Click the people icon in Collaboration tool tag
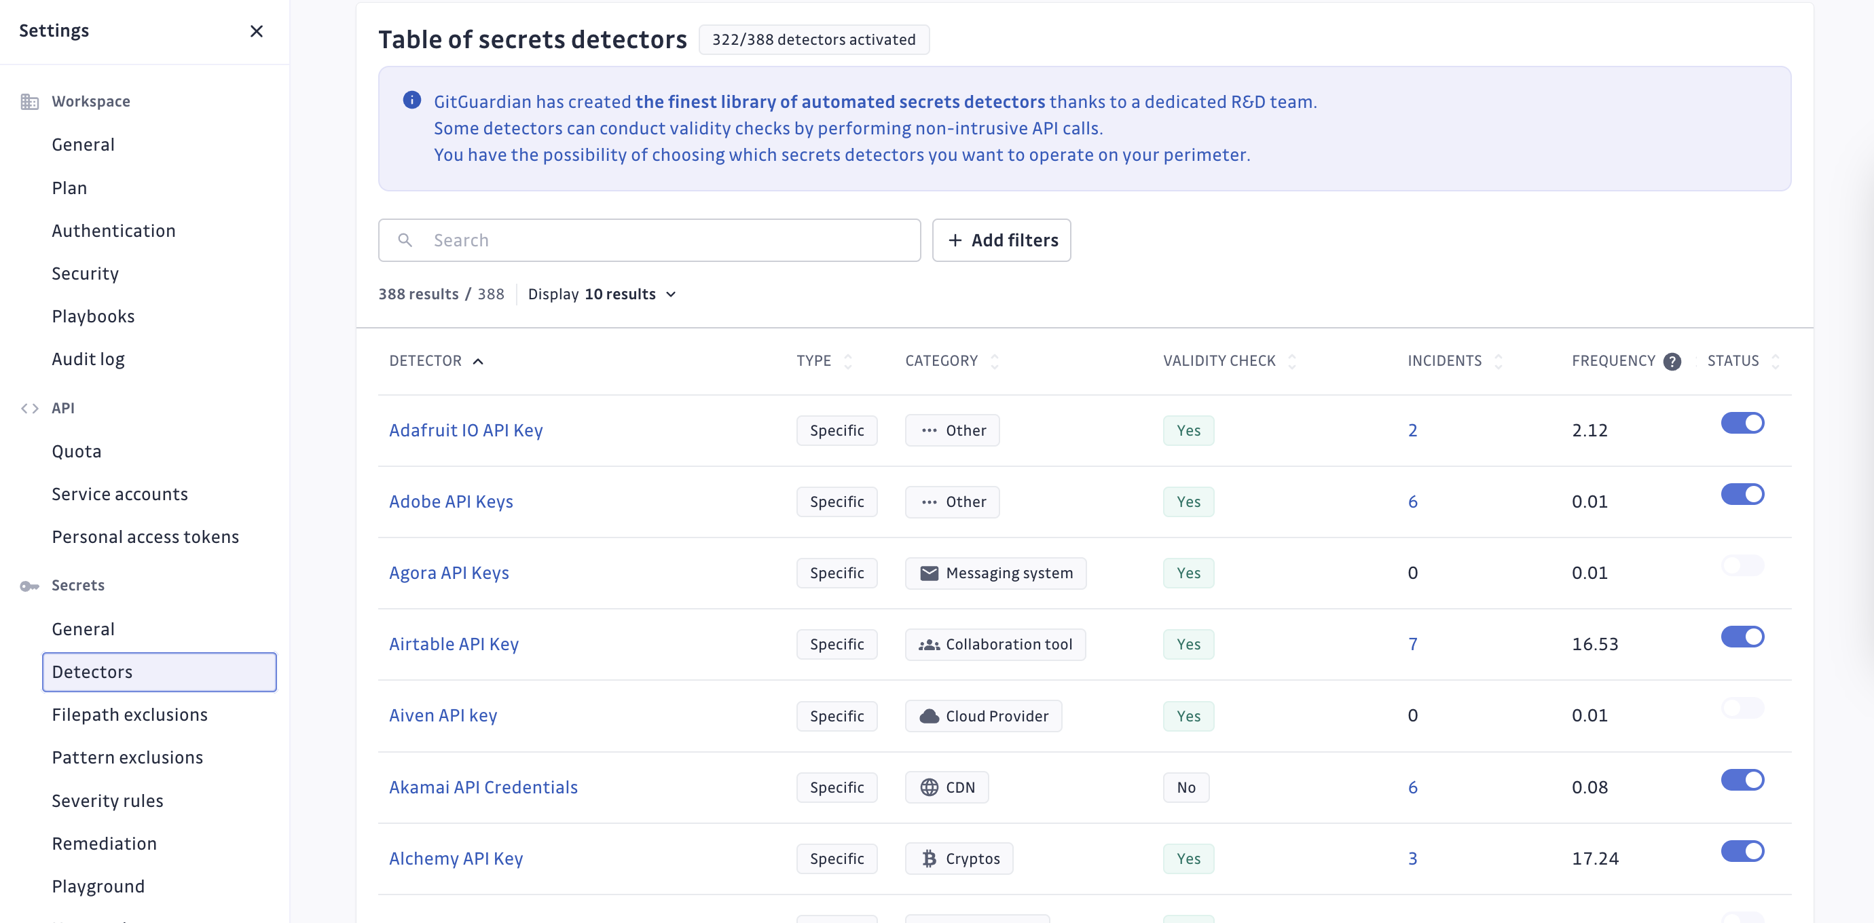This screenshot has height=923, width=1874. point(929,645)
